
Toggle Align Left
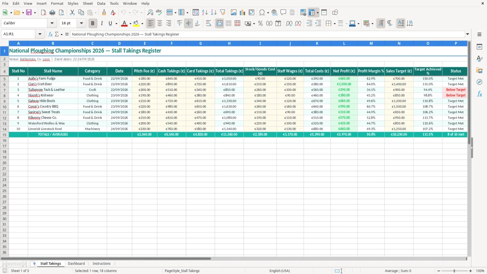(x=151, y=24)
